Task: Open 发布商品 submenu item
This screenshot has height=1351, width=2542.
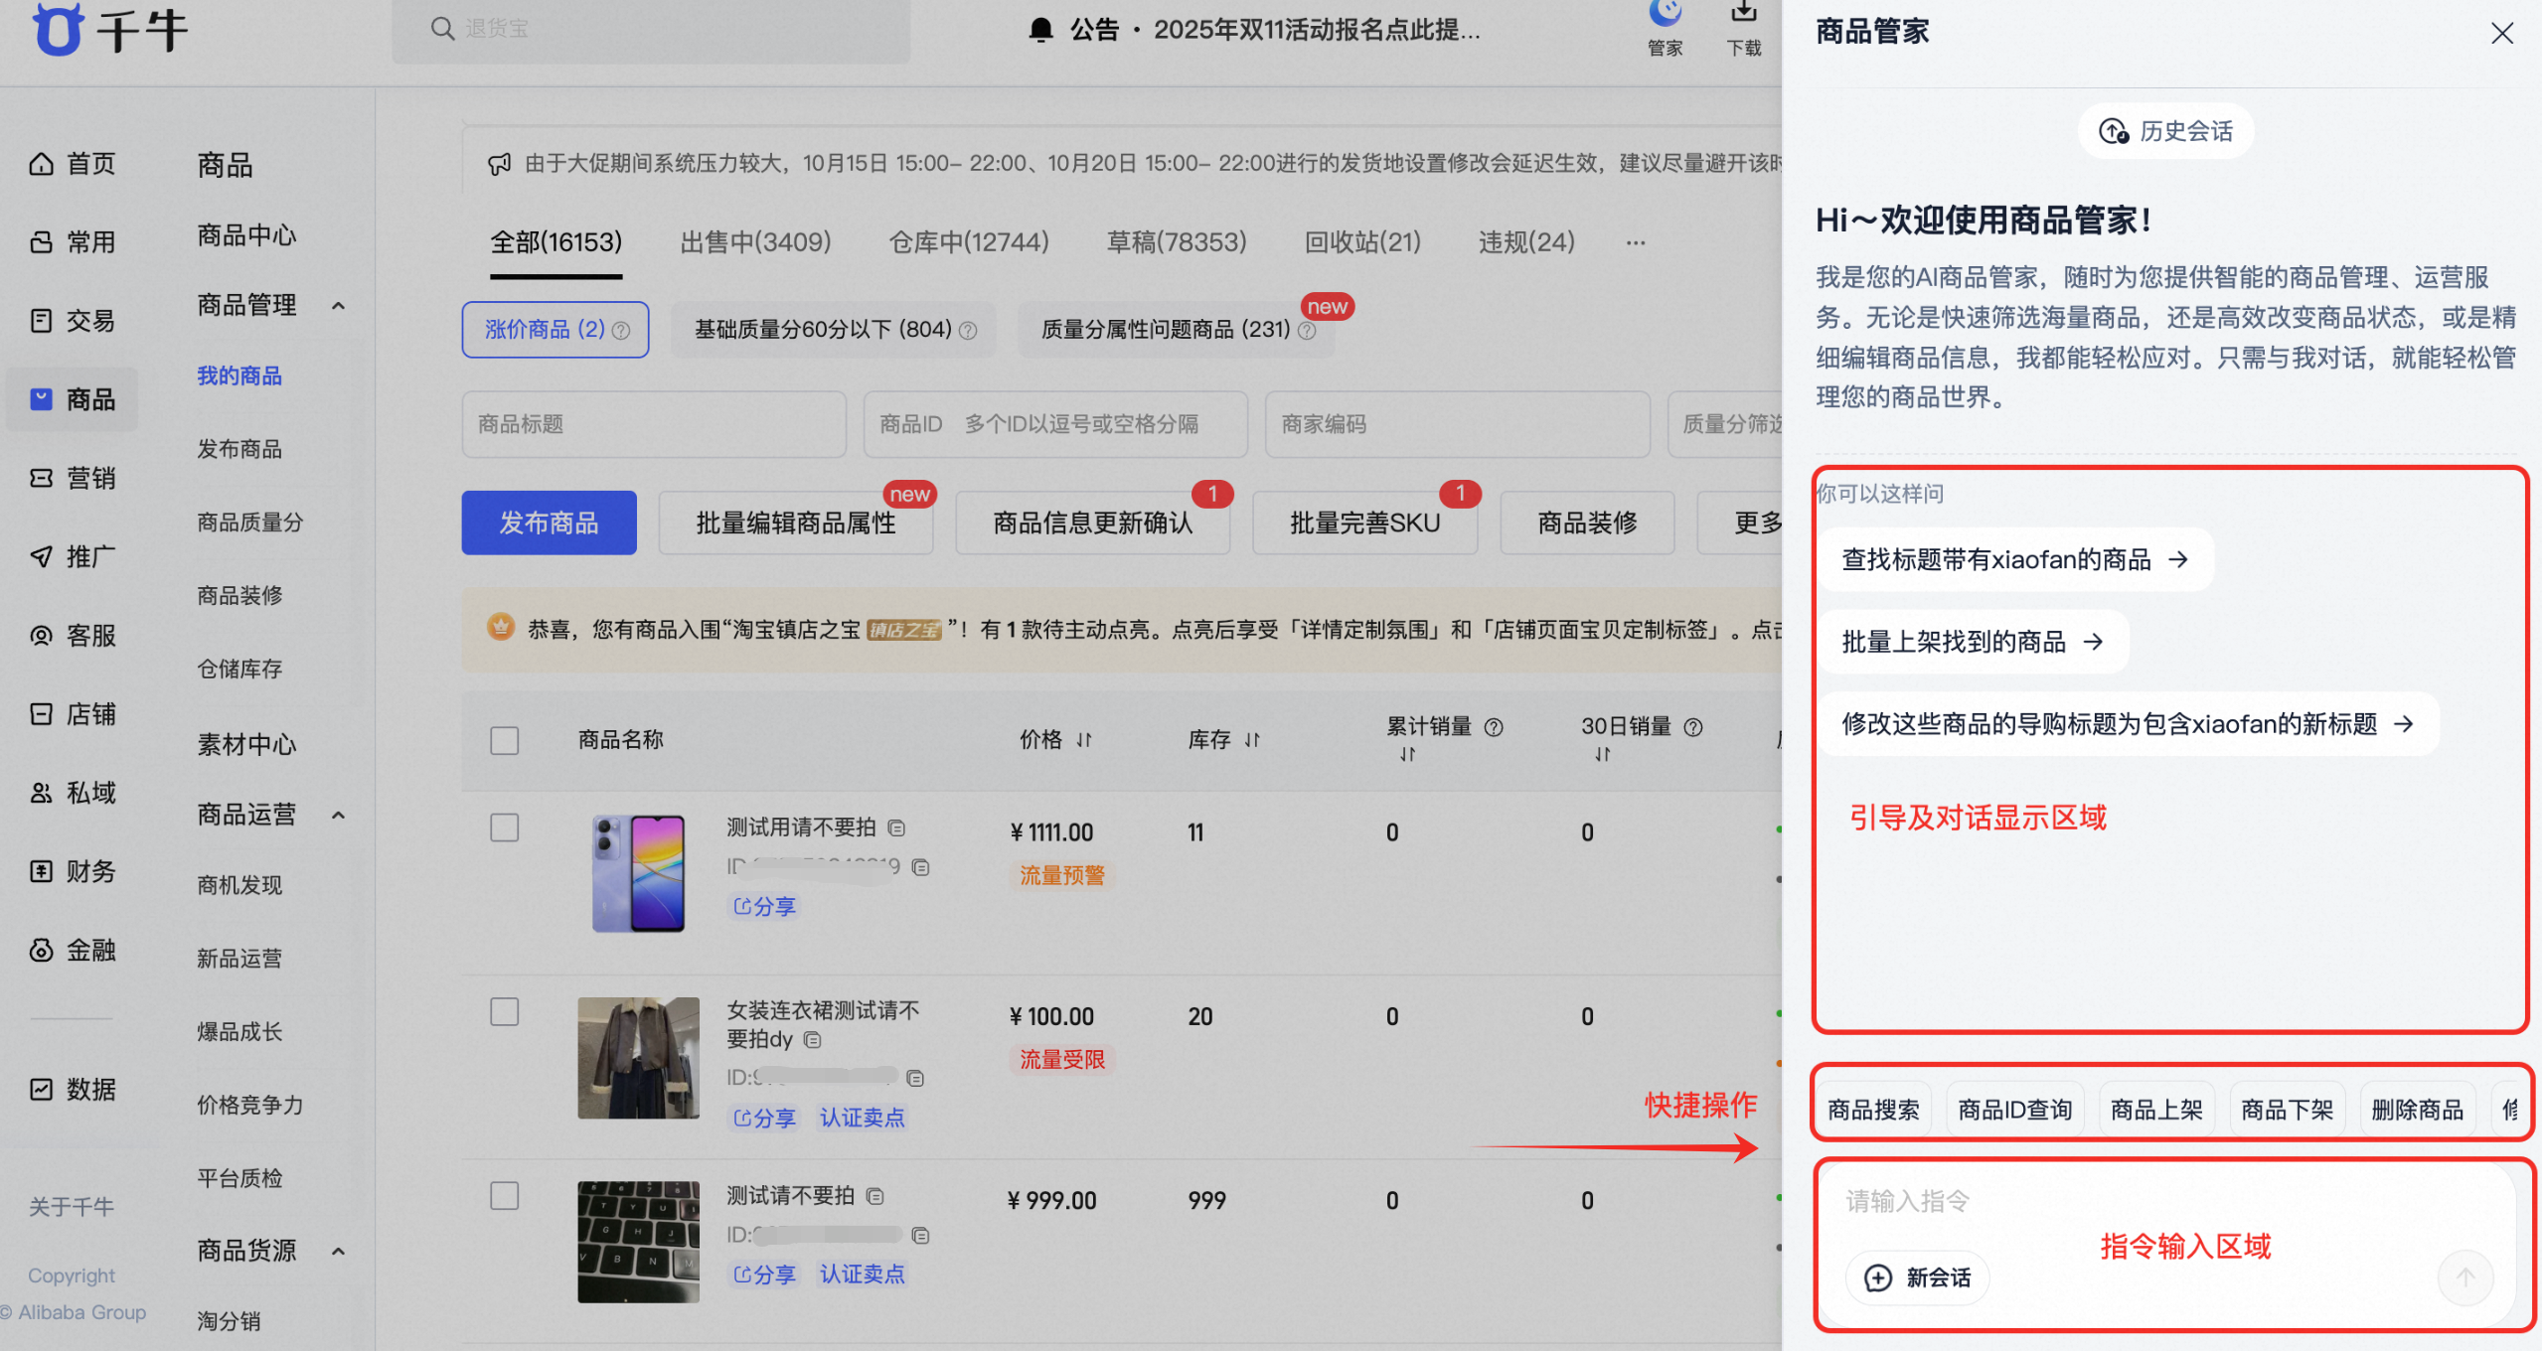Action: (x=239, y=449)
